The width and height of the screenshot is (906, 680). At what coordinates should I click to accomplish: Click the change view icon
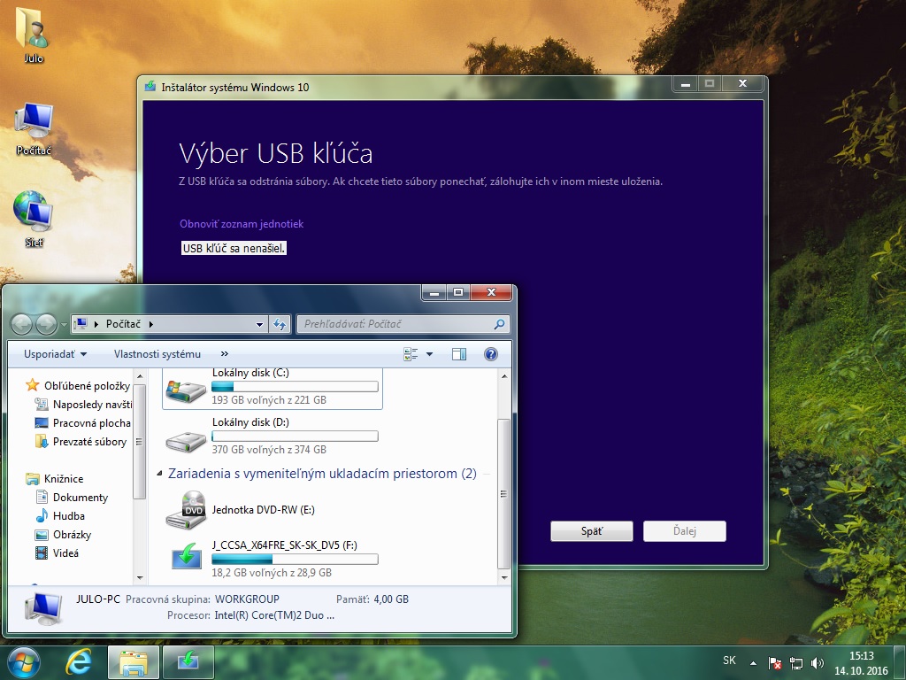411,354
